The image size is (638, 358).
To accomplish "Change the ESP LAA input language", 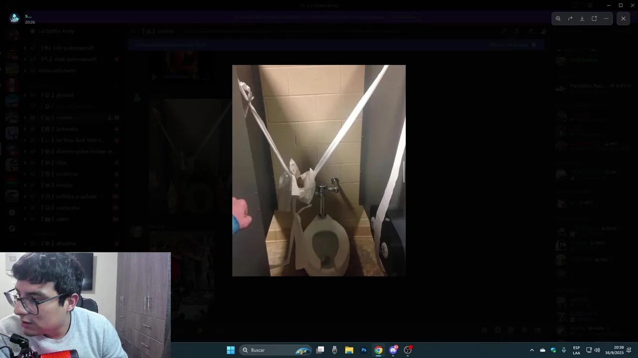I will pos(576,350).
